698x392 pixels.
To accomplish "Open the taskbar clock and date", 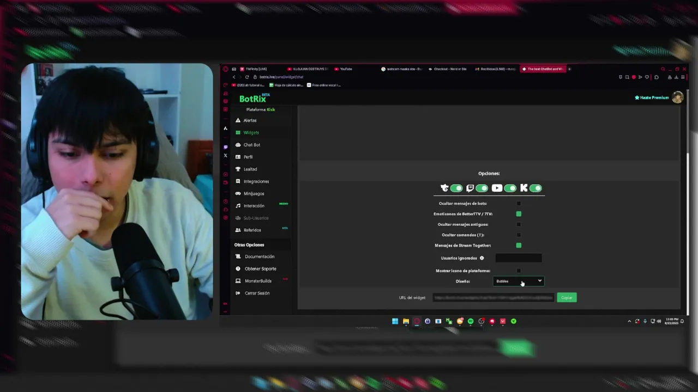I will [x=672, y=321].
